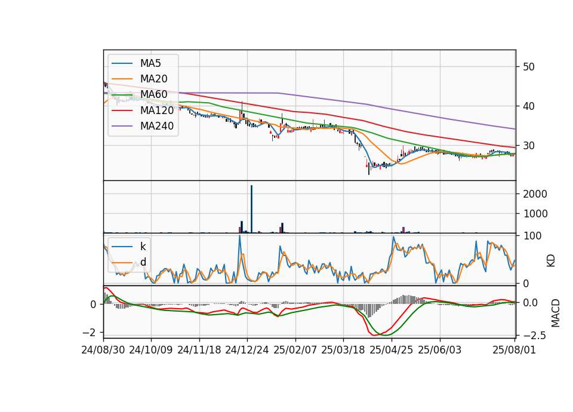
Task: Click the k legend entry in KD panel
Action: 143,247
